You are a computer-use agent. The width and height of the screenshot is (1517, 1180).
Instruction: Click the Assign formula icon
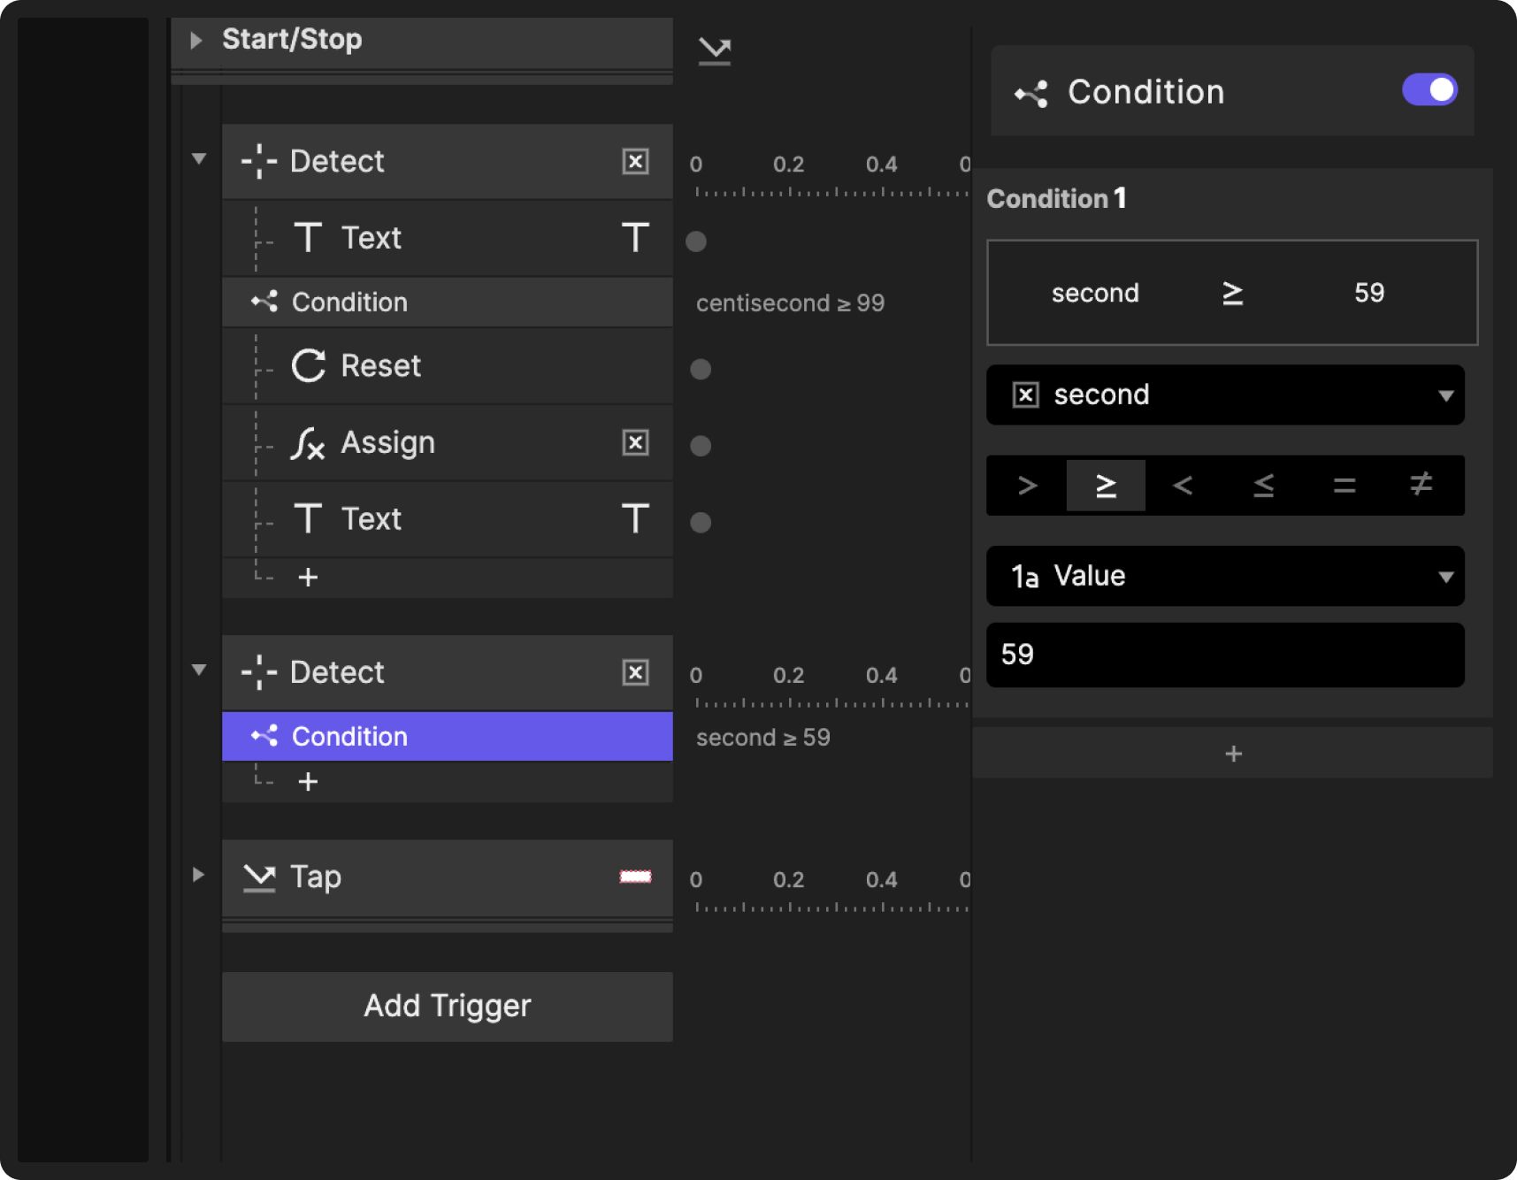click(307, 443)
